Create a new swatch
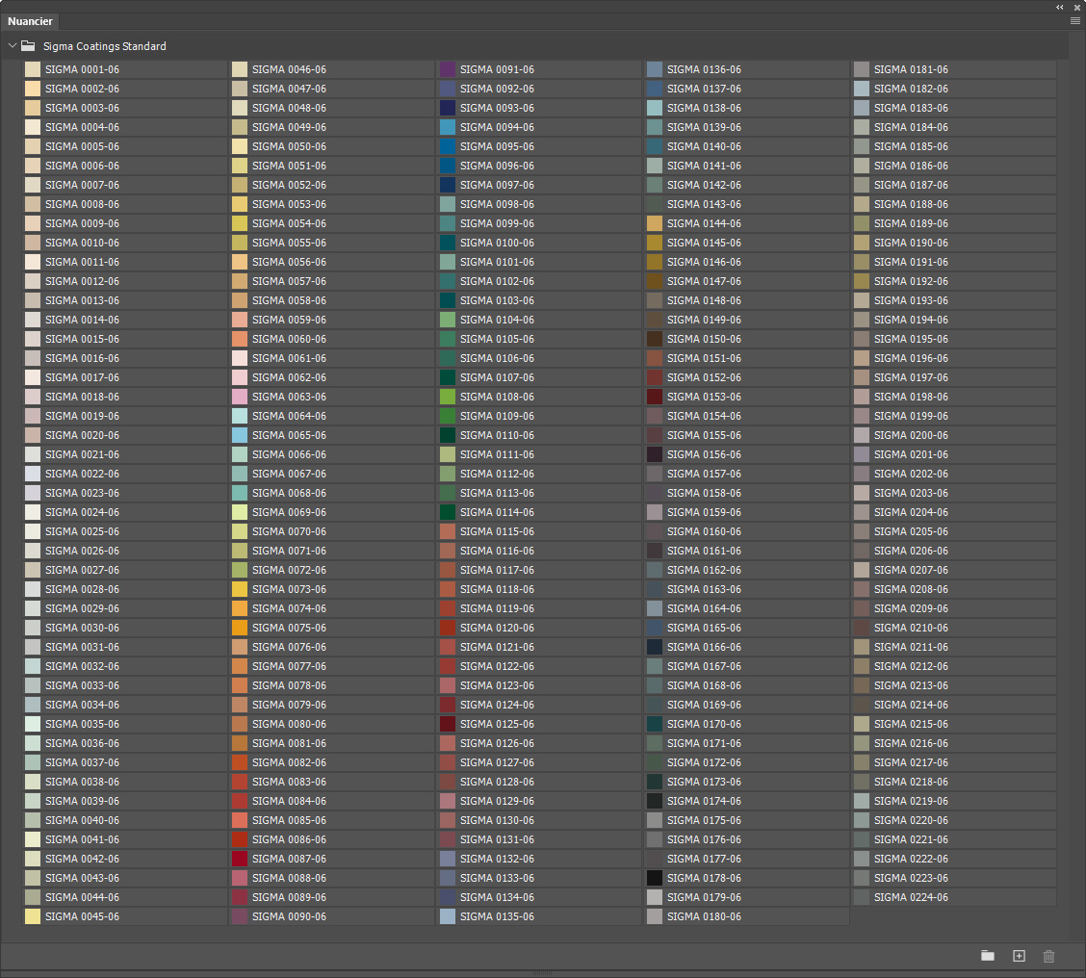This screenshot has height=978, width=1086. point(1019,956)
